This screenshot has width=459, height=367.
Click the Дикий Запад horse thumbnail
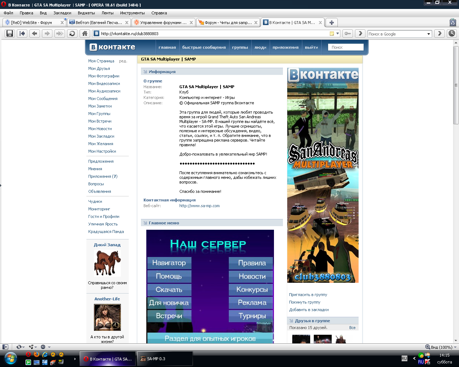[x=107, y=263]
